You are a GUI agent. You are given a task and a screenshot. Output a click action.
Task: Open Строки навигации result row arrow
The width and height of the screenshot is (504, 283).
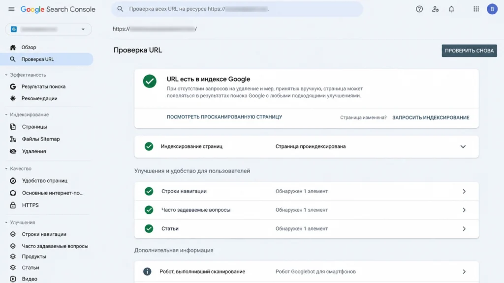464,191
